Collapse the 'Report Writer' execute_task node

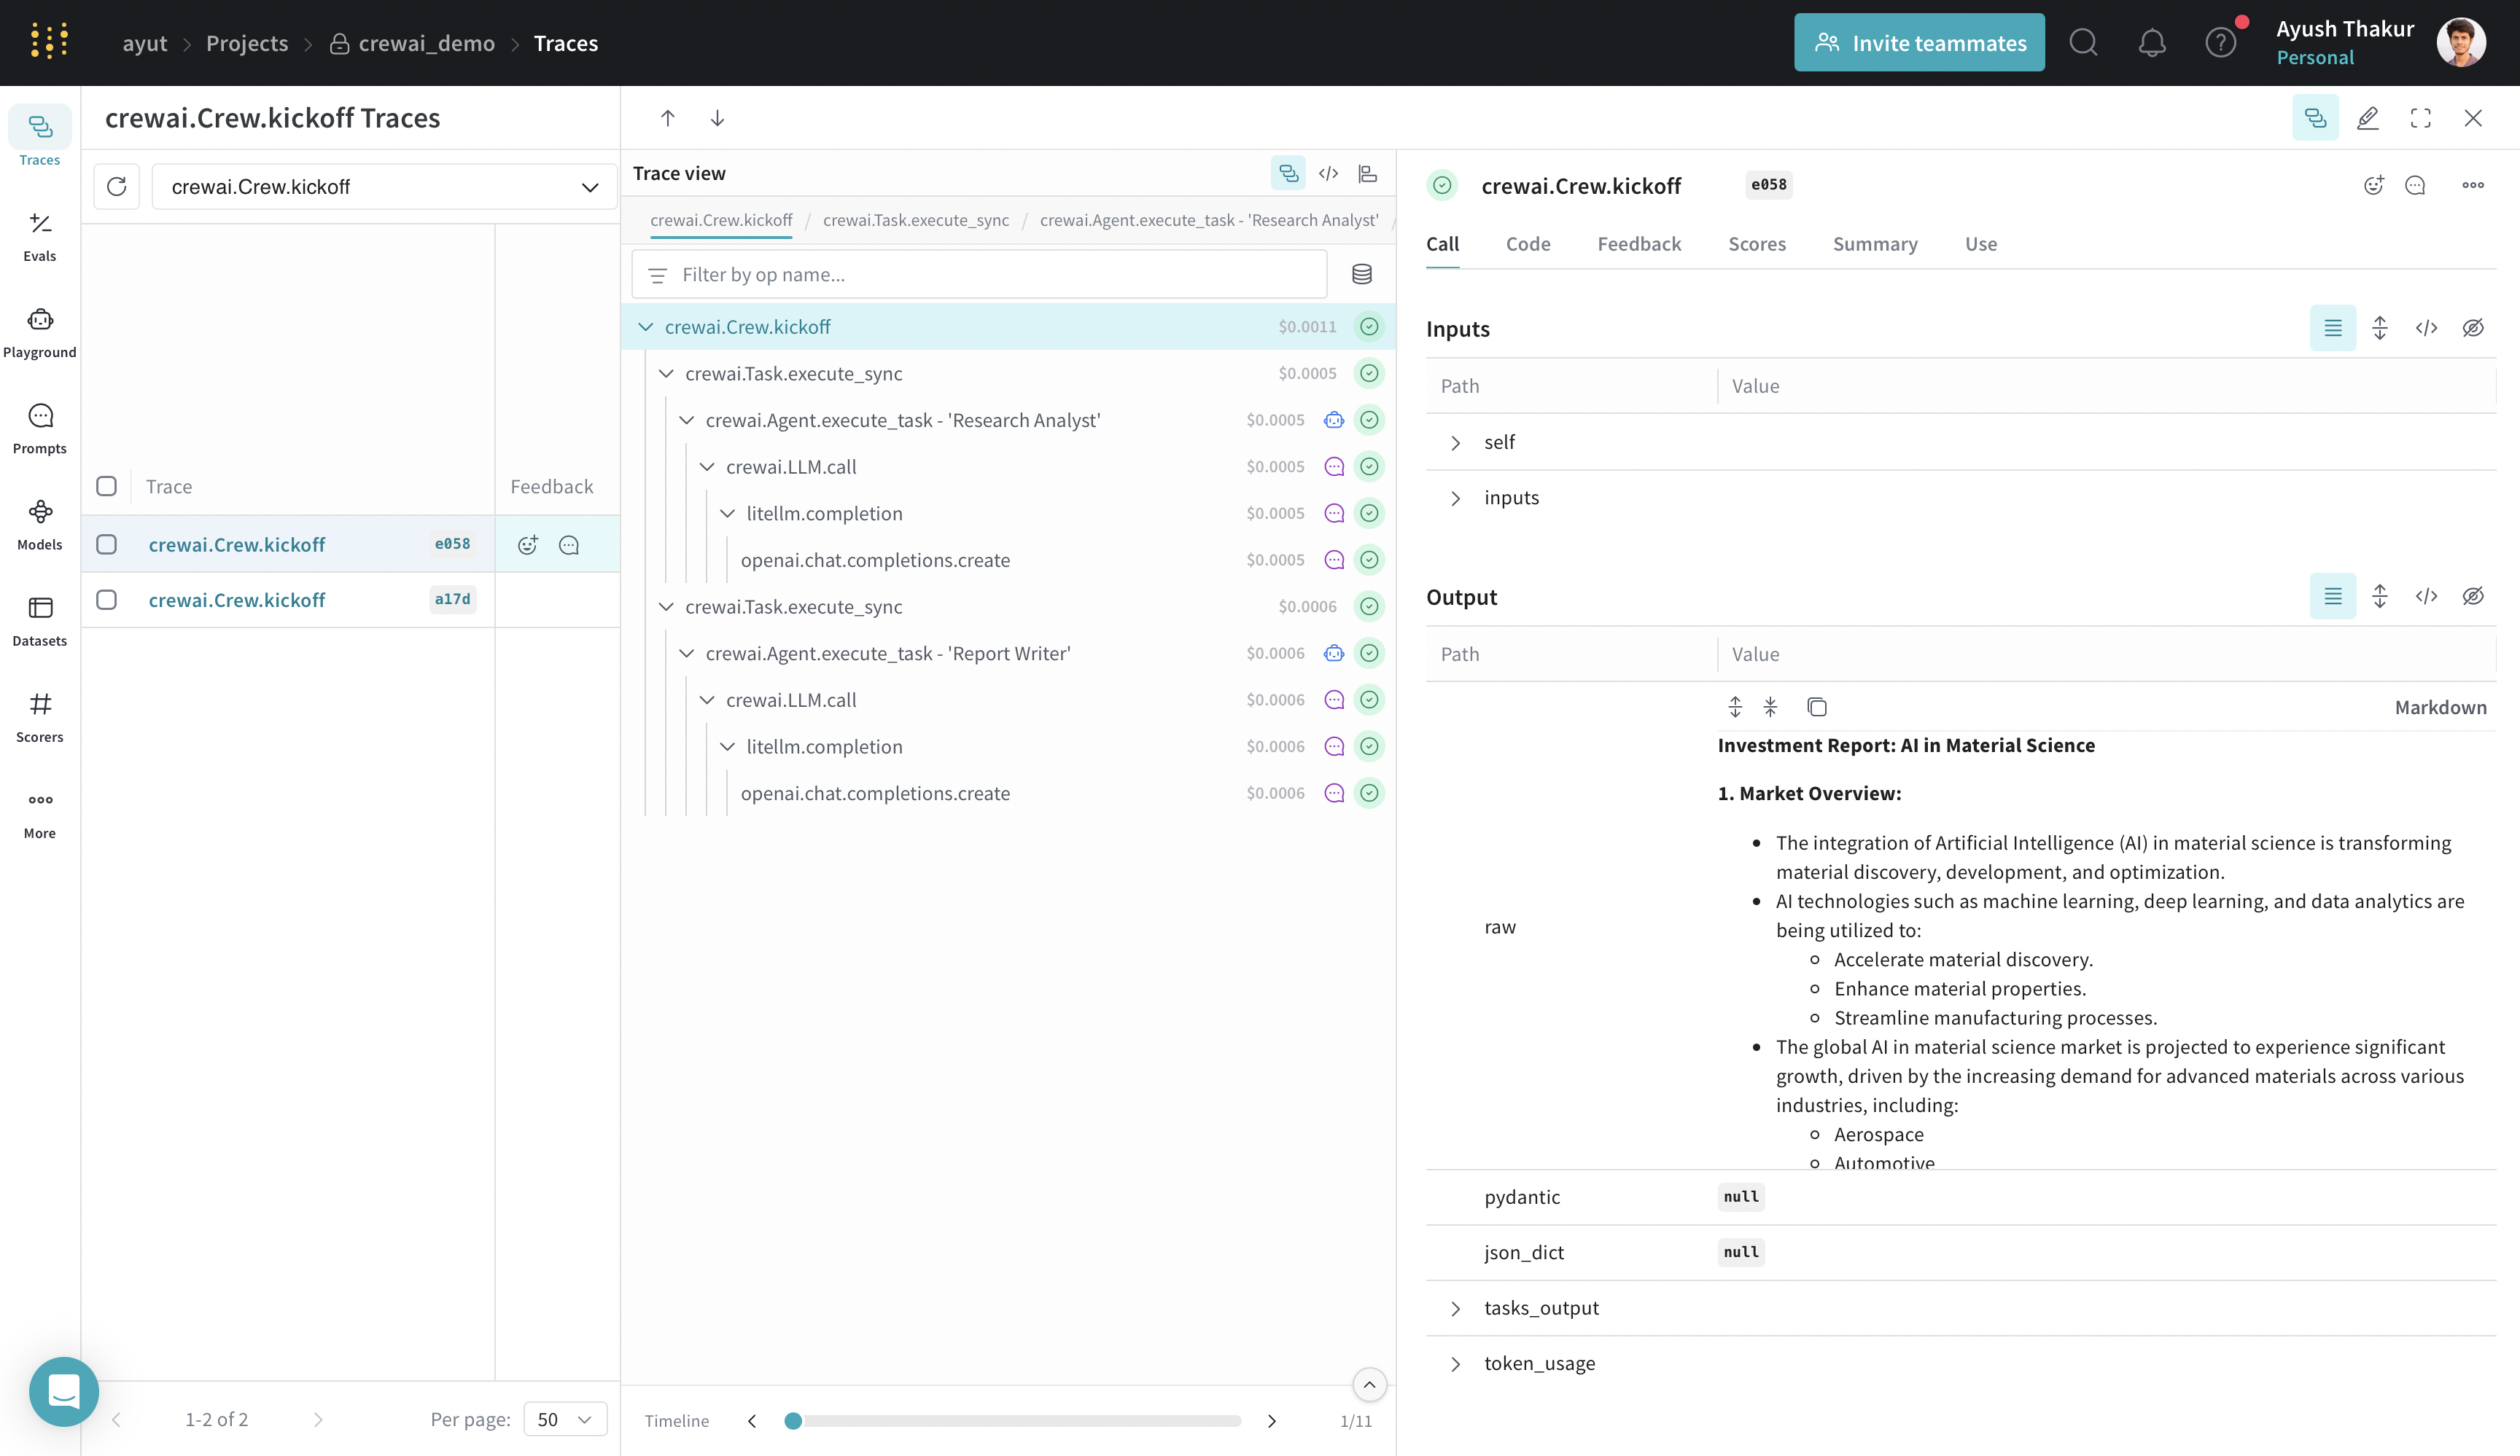pyautogui.click(x=687, y=654)
